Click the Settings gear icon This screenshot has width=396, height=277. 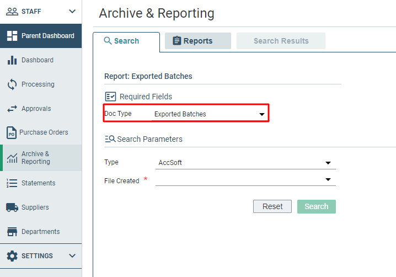click(12, 256)
